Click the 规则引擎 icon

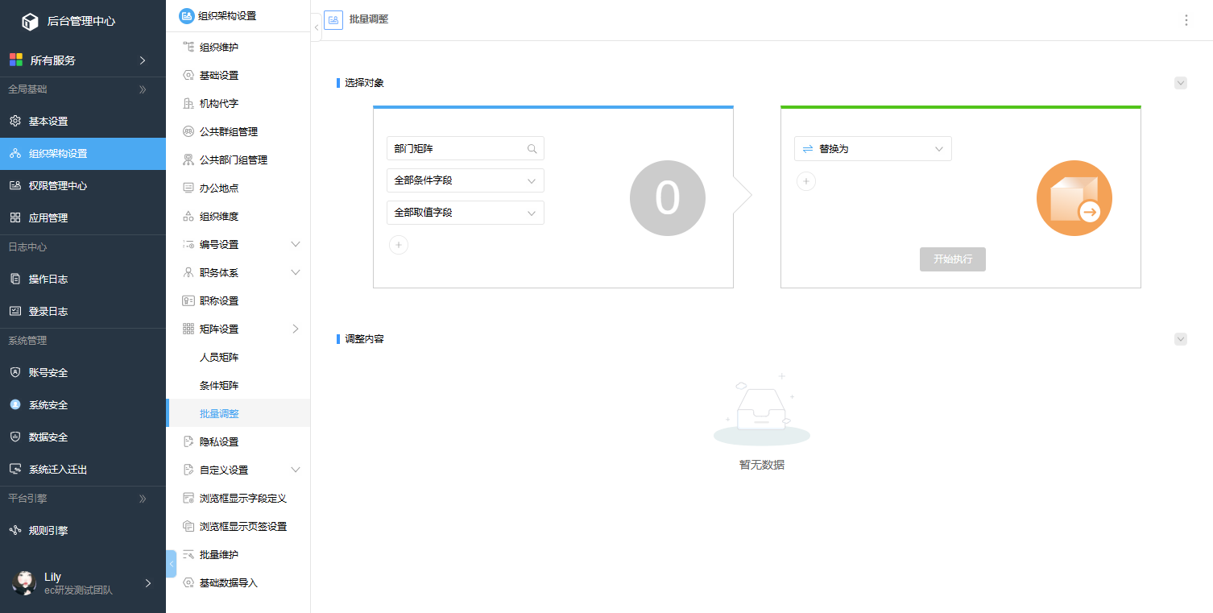(x=15, y=531)
